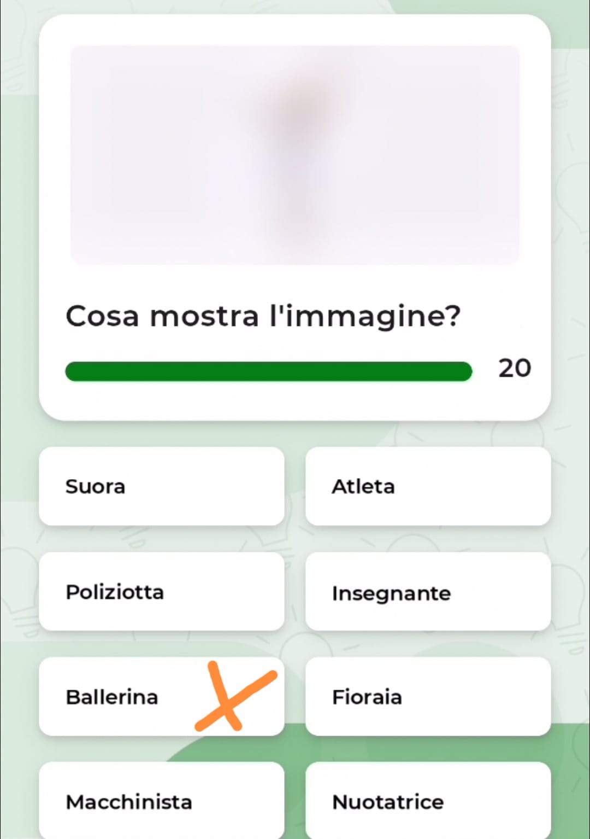Screen dimensions: 590x839
Task: Click the word "Macchinista" label text
Action: pos(129,802)
